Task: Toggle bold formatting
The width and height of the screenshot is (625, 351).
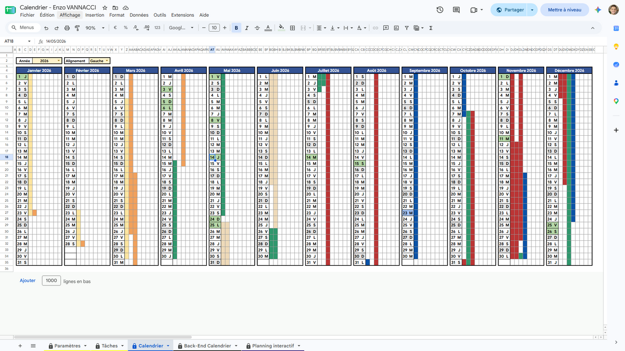Action: coord(236,28)
